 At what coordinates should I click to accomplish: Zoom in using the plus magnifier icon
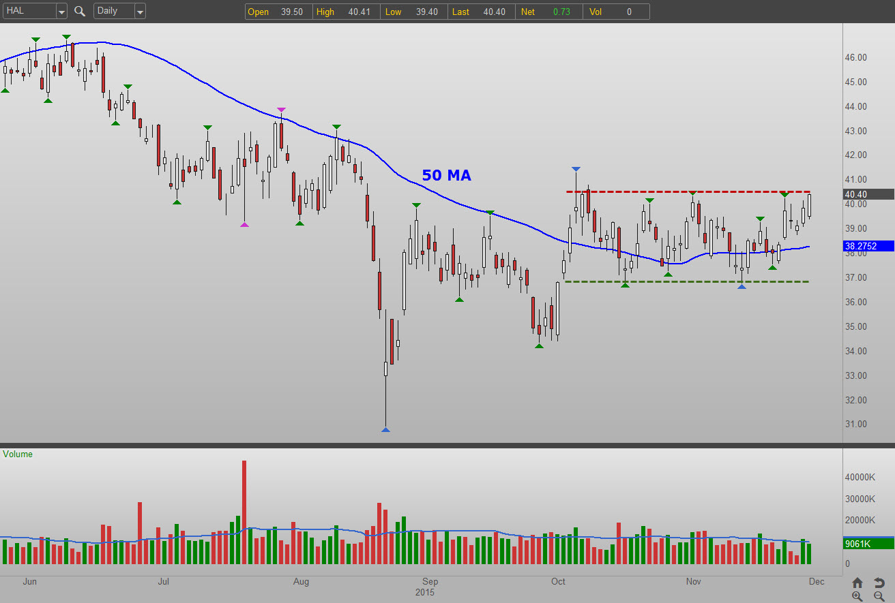pyautogui.click(x=857, y=596)
